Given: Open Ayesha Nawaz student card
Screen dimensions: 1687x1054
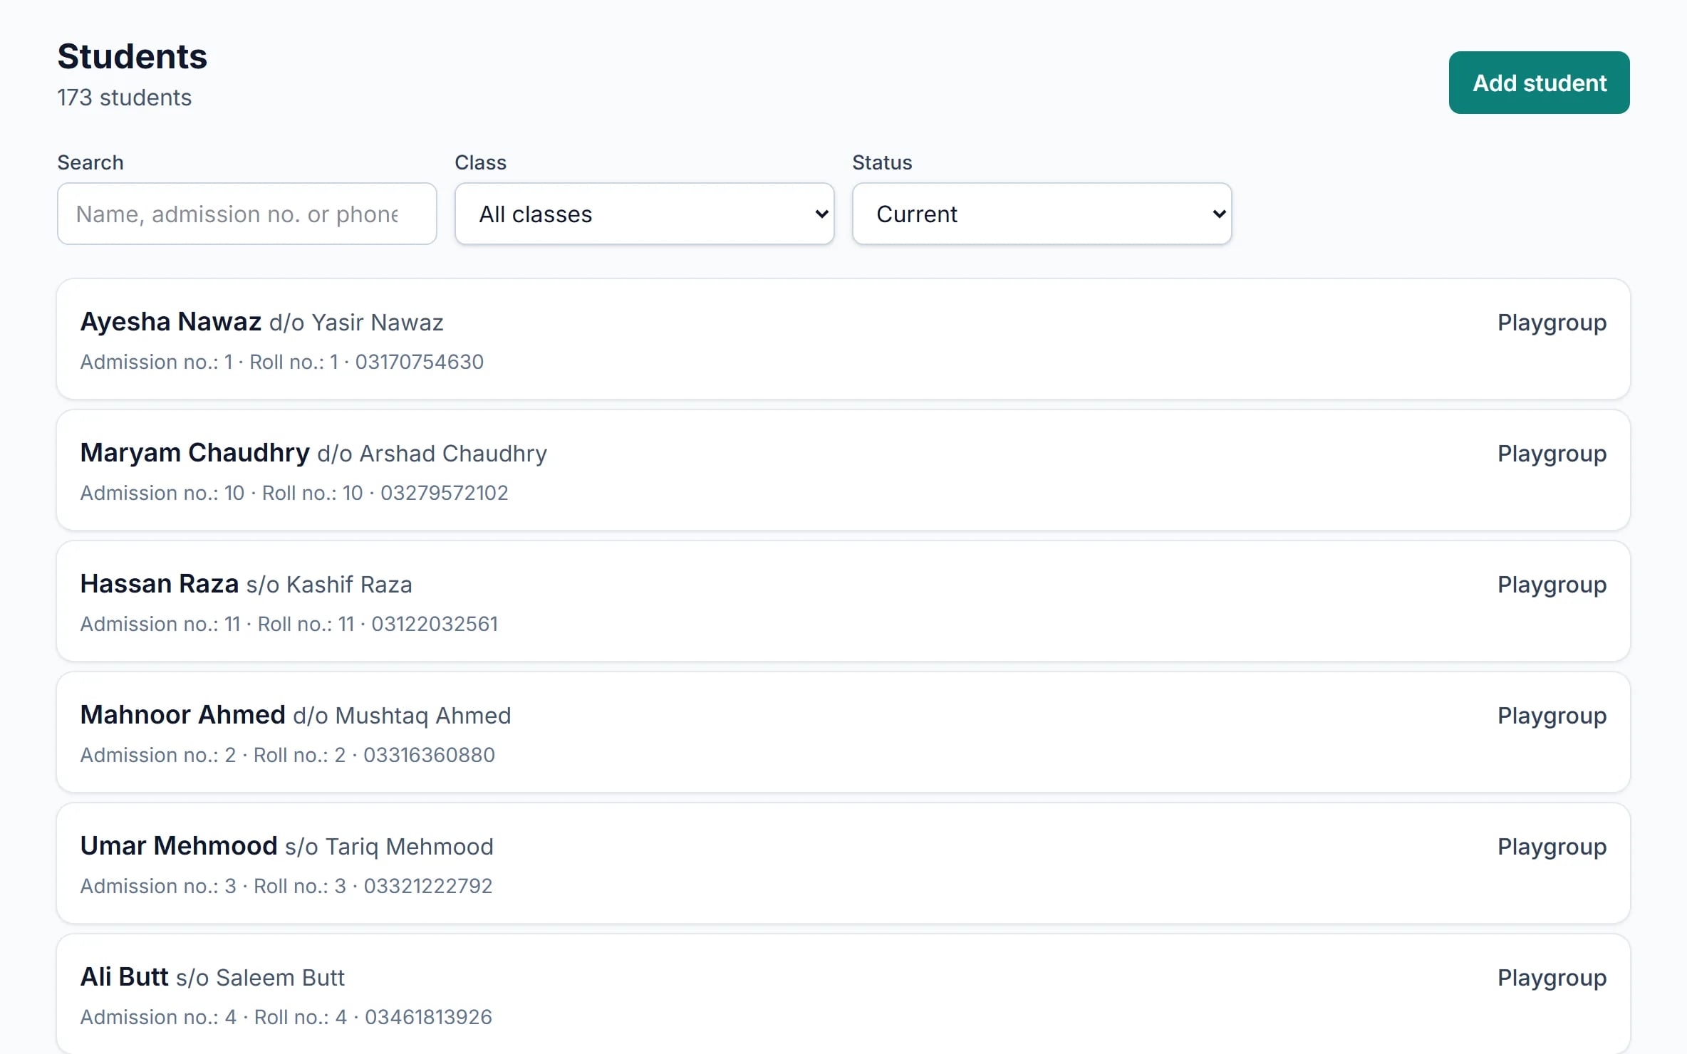Looking at the screenshot, I should point(843,339).
